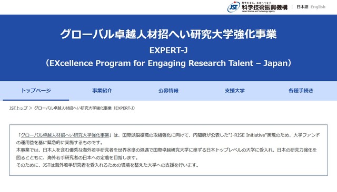The height and width of the screenshot is (192, 337).
Task: Open the トップページ tab
Action: (36, 91)
